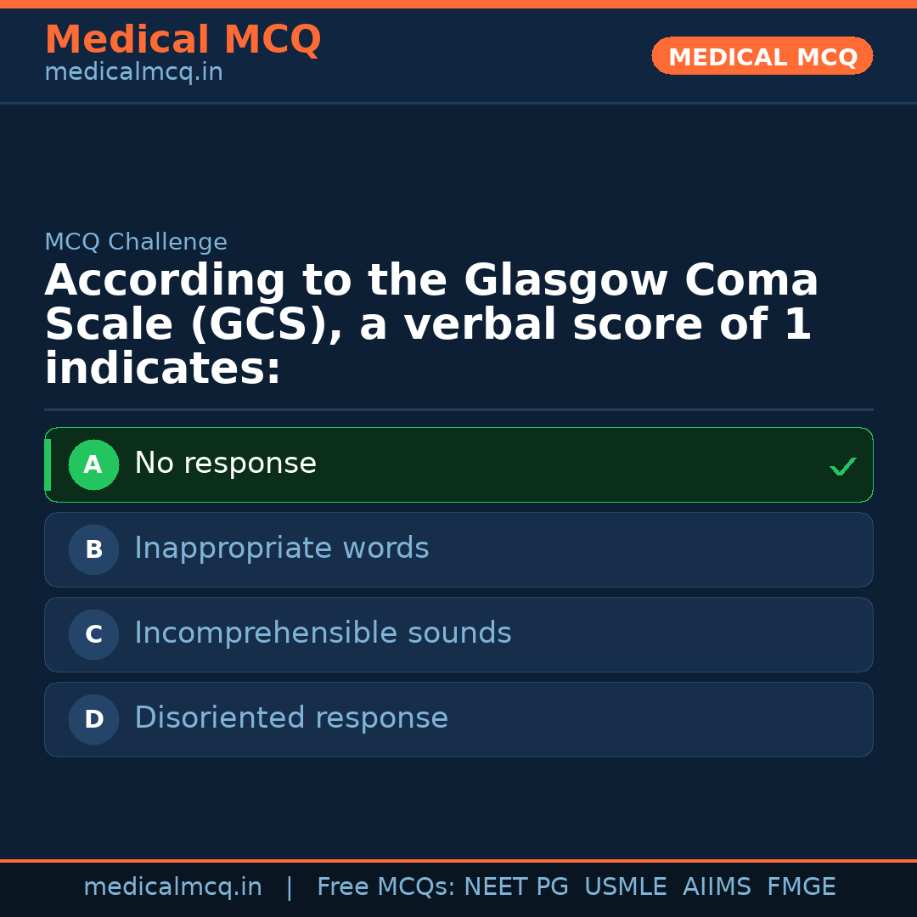Image resolution: width=917 pixels, height=917 pixels.
Task: Click the "MCQ Challenge" label
Action: point(136,242)
